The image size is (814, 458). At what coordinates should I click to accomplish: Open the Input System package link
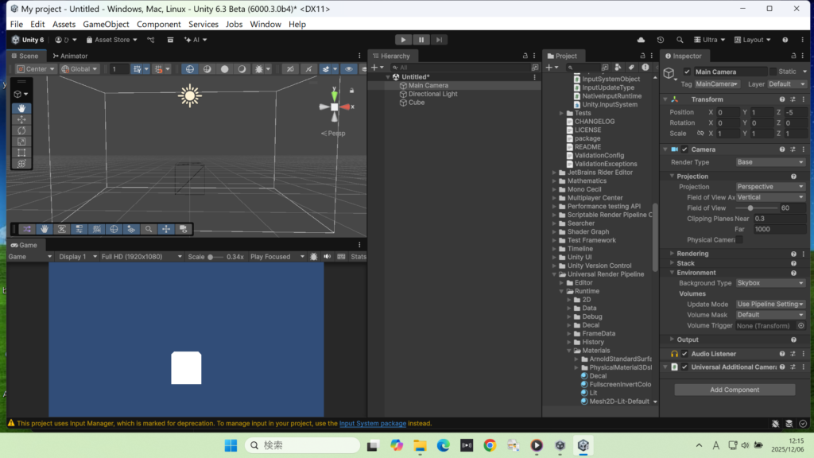[x=373, y=424]
